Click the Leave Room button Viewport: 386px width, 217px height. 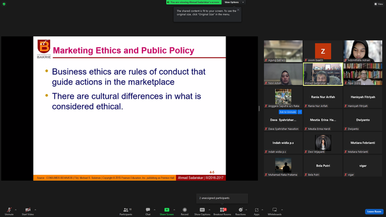374,212
